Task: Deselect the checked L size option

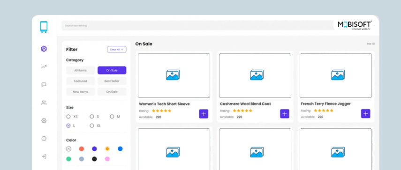Action: click(x=68, y=126)
